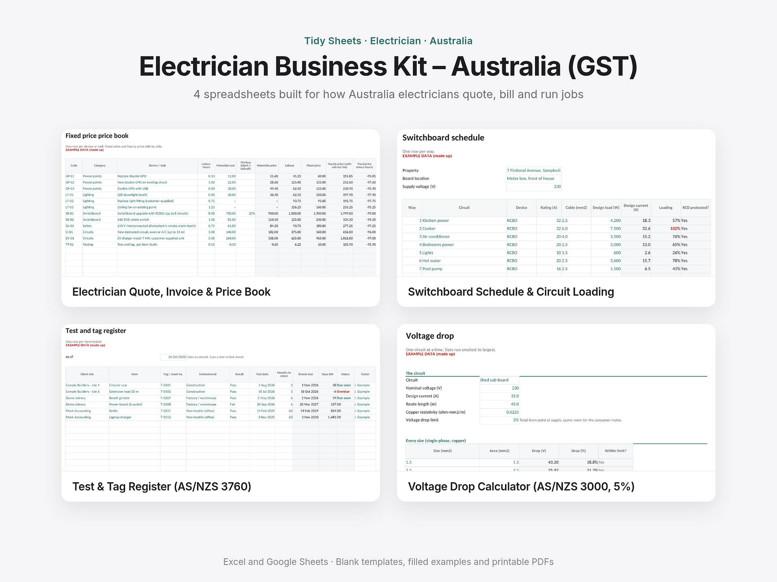
Task: Select the 'Shed sub-board' circuit cell
Action: [x=499, y=380]
